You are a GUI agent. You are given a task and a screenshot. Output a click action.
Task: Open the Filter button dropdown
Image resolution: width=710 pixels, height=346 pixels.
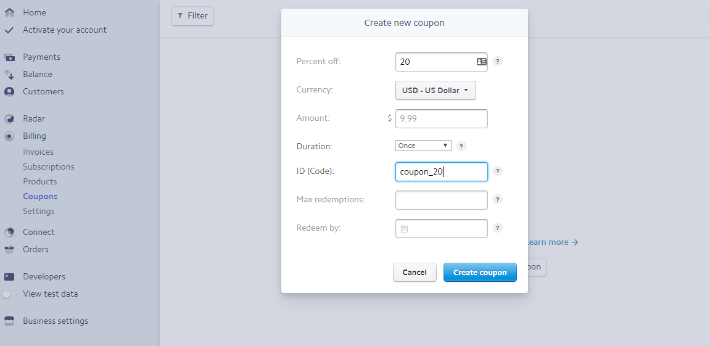coord(192,16)
